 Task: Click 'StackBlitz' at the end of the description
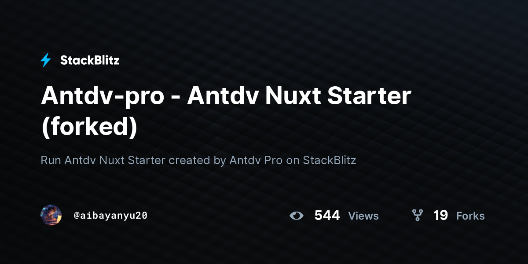tap(330, 161)
